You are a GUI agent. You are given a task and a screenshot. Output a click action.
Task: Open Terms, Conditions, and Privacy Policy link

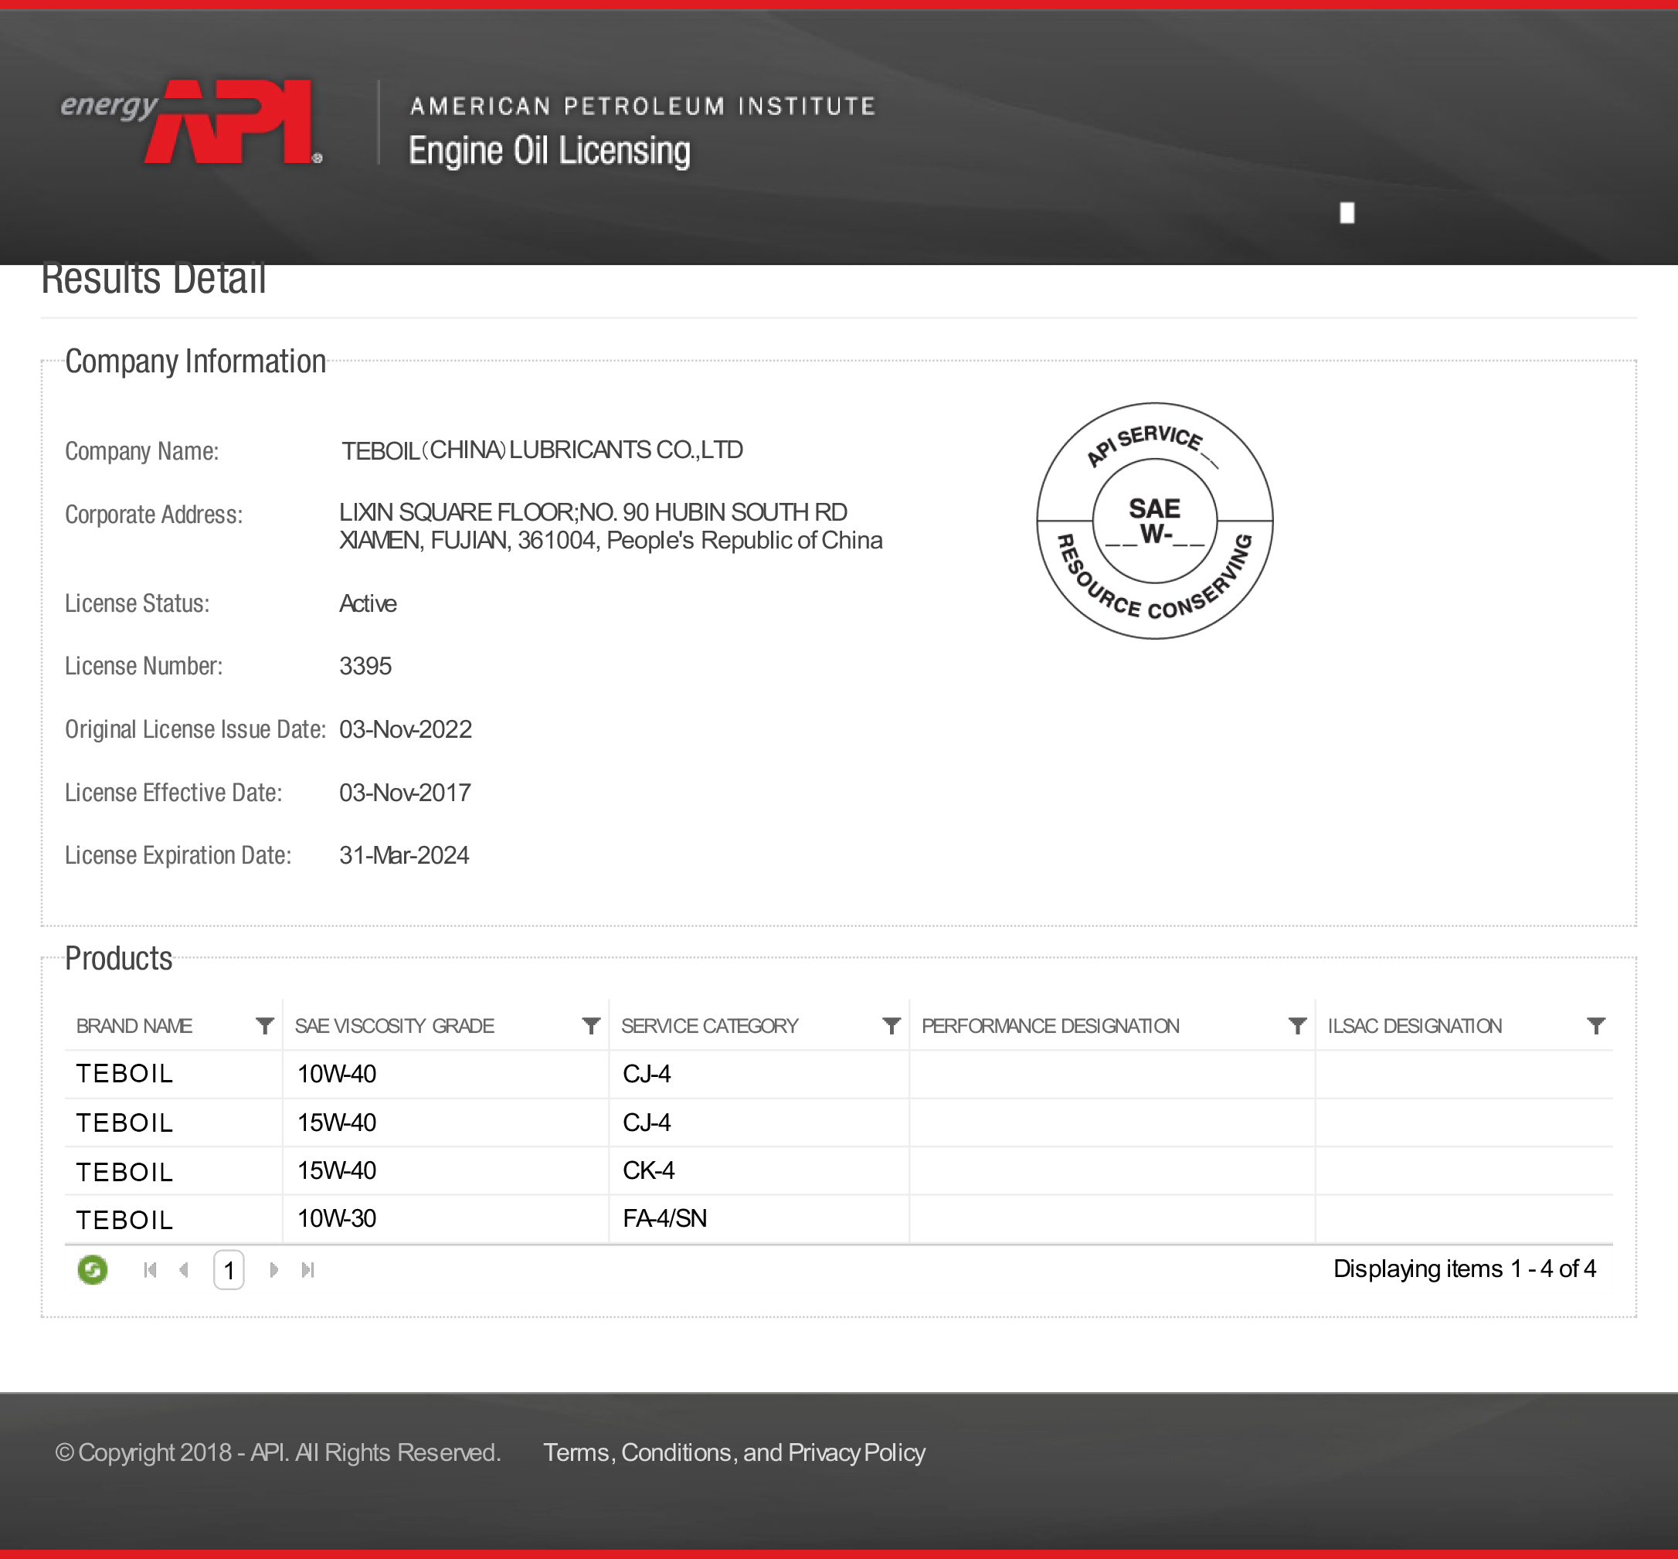click(734, 1452)
